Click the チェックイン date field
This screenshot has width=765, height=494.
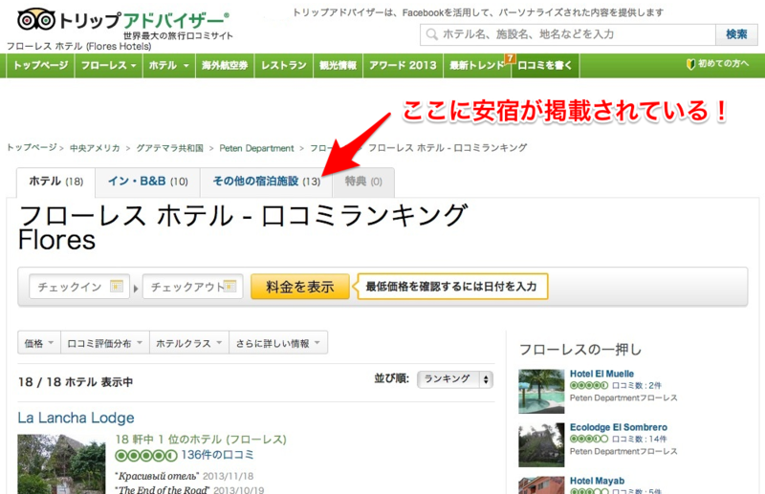coord(79,287)
